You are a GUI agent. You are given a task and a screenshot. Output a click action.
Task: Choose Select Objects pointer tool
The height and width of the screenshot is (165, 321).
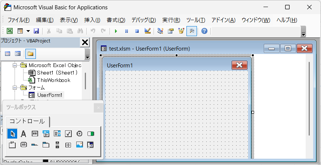coord(12,134)
